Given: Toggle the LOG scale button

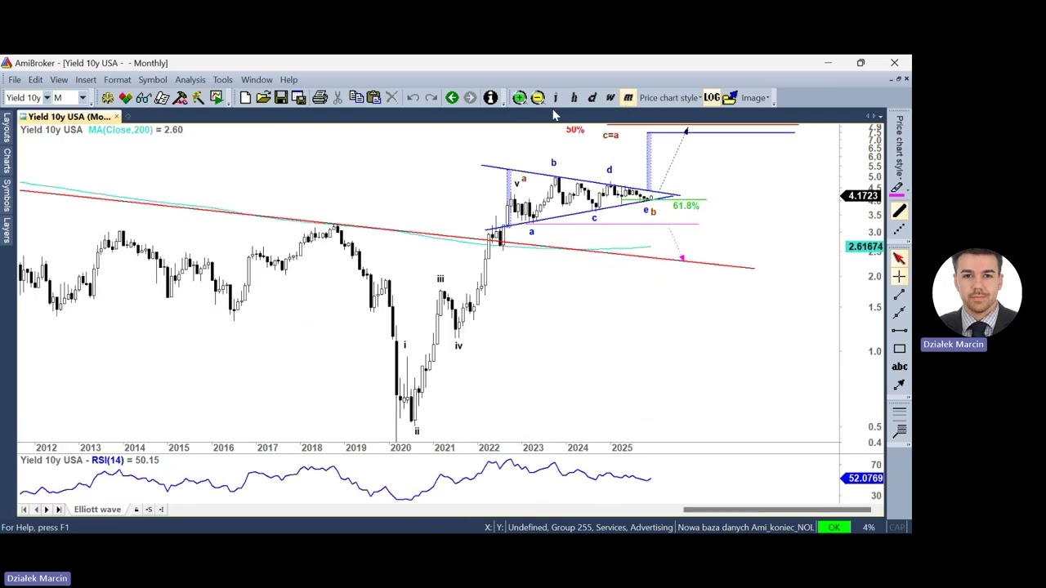Looking at the screenshot, I should coord(712,98).
